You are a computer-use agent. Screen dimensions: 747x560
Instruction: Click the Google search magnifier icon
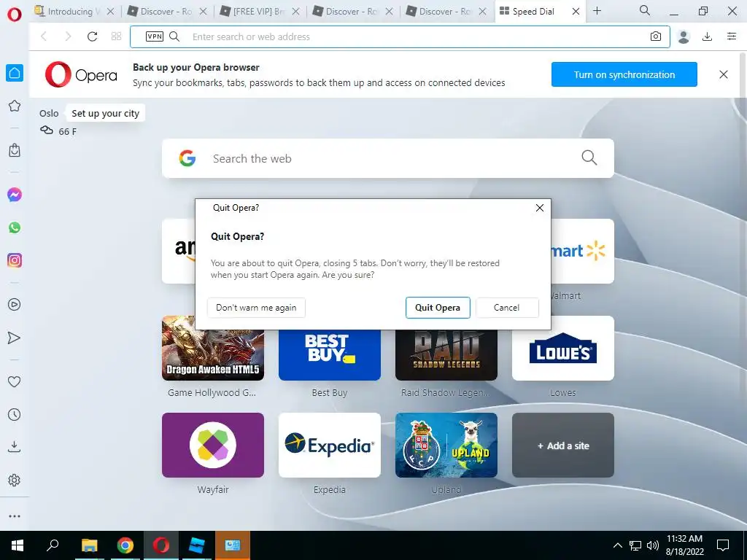coord(589,157)
